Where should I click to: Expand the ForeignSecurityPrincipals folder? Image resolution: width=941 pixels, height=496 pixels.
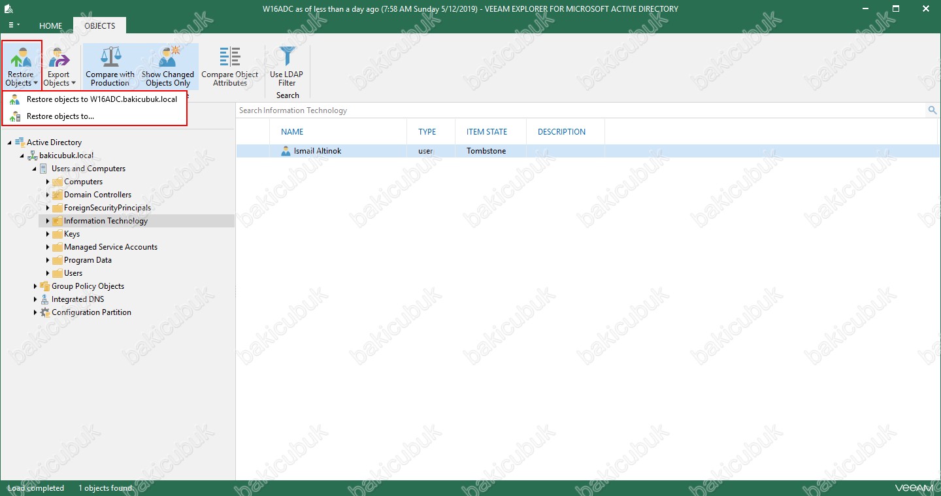(47, 208)
